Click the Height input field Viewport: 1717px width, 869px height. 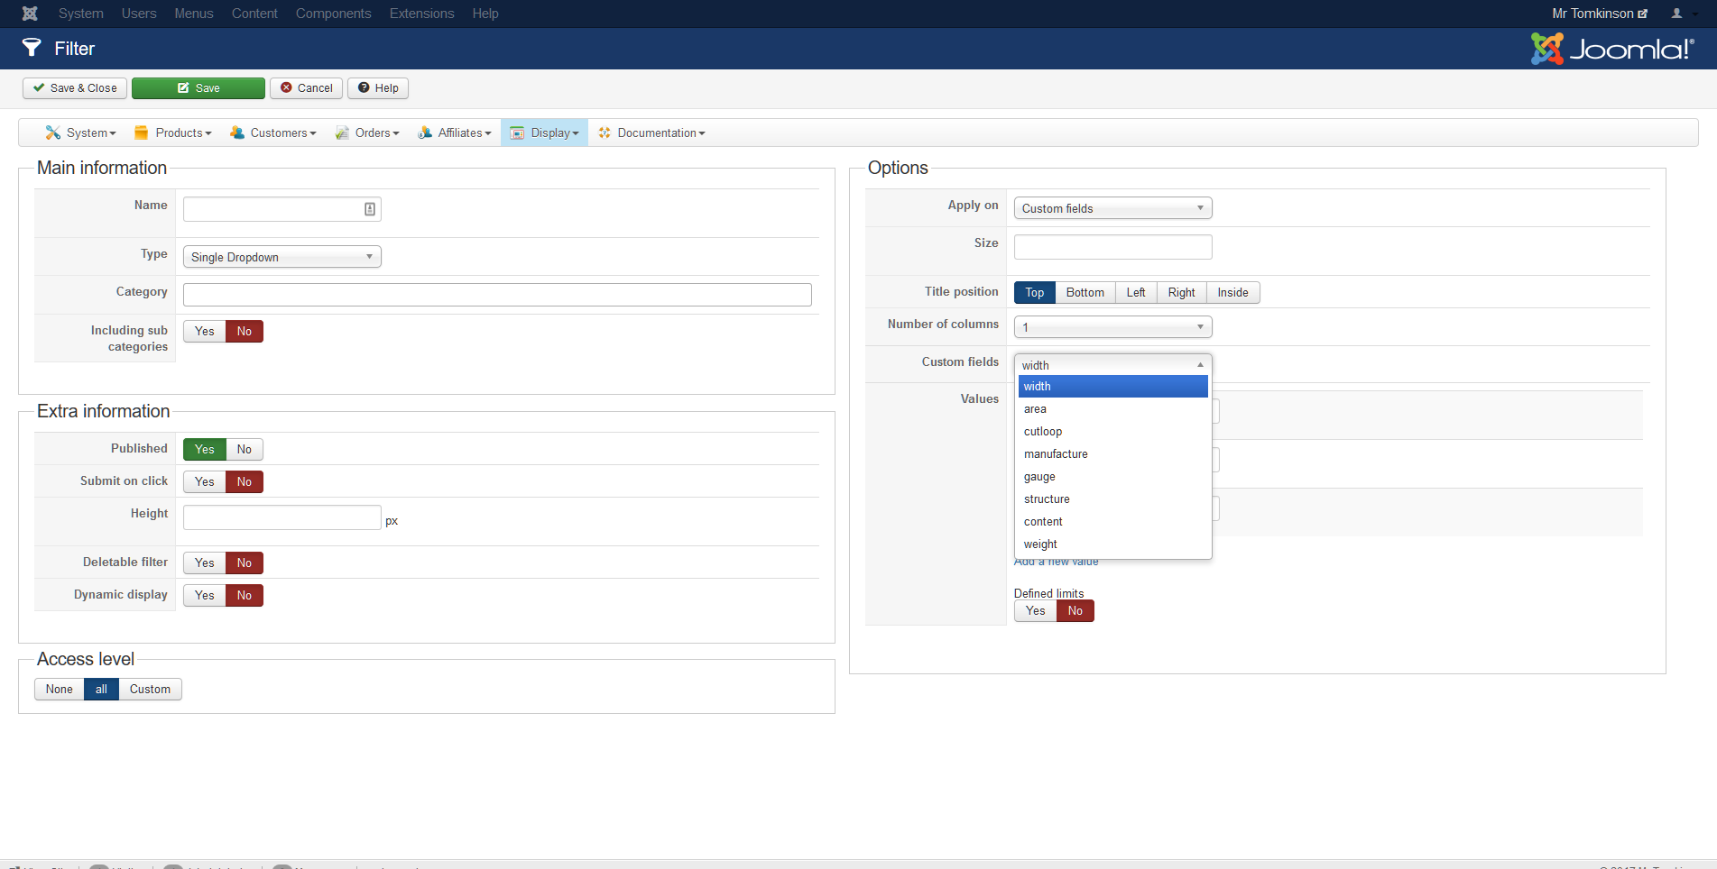point(282,517)
